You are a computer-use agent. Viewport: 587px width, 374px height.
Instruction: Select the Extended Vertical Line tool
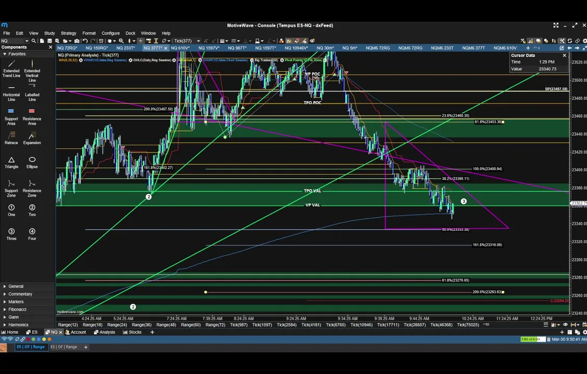point(32,71)
